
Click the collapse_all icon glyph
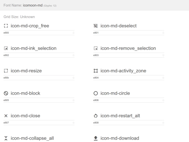pyautogui.click(x=6, y=138)
